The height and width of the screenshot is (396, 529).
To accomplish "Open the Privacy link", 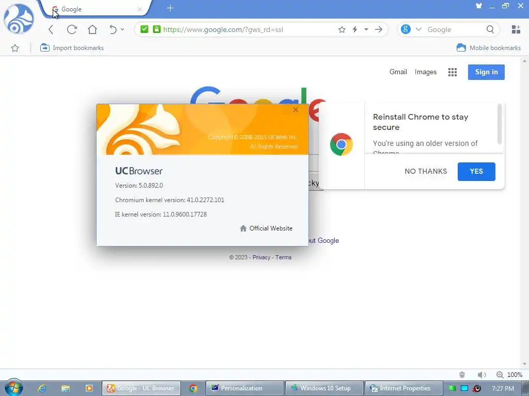I will [x=261, y=257].
